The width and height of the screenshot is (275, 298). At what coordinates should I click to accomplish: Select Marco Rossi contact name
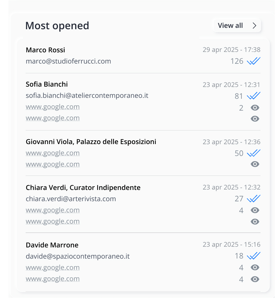[45, 50]
